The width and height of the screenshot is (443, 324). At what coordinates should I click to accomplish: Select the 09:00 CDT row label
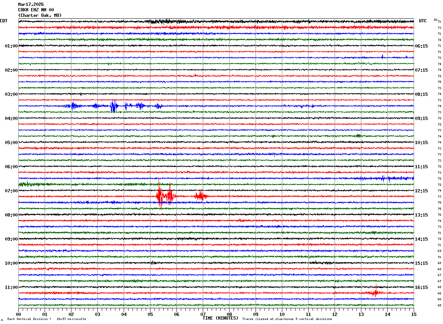click(11, 239)
